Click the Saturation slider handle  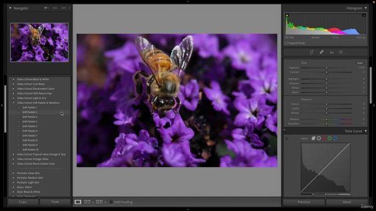(327, 124)
